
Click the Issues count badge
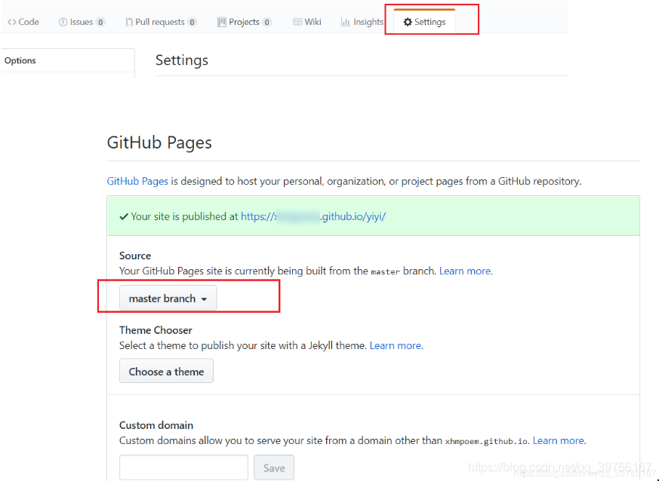point(100,23)
